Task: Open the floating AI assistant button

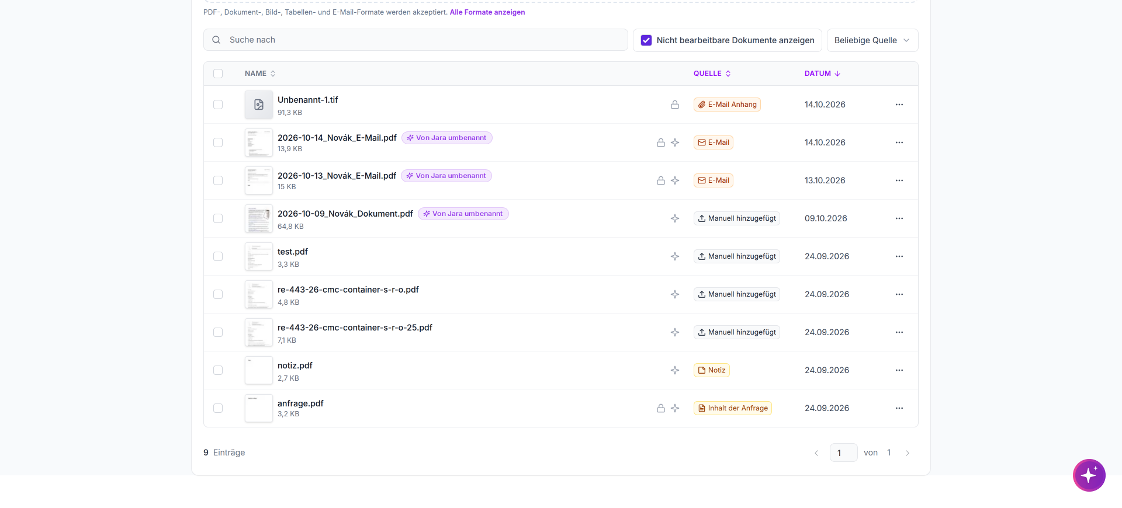Action: tap(1089, 475)
